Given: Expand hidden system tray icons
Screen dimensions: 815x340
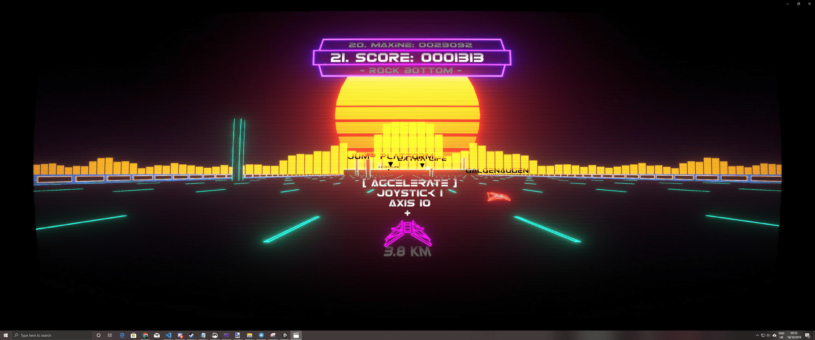Looking at the screenshot, I should coord(757,335).
